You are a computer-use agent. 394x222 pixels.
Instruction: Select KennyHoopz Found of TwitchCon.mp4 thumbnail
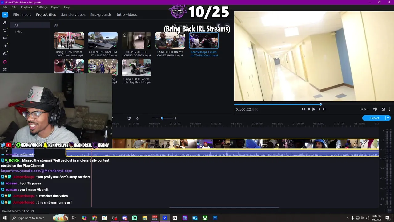tap(204, 41)
